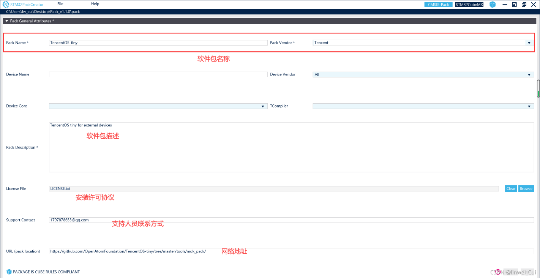Click in the Pack Description text area
Viewport: 540px width, 278px height.
(x=291, y=147)
